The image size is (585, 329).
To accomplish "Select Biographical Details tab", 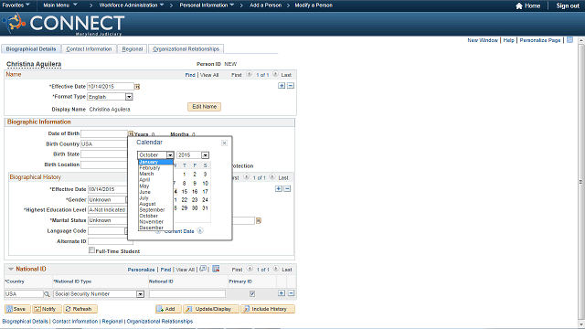I will [30, 48].
